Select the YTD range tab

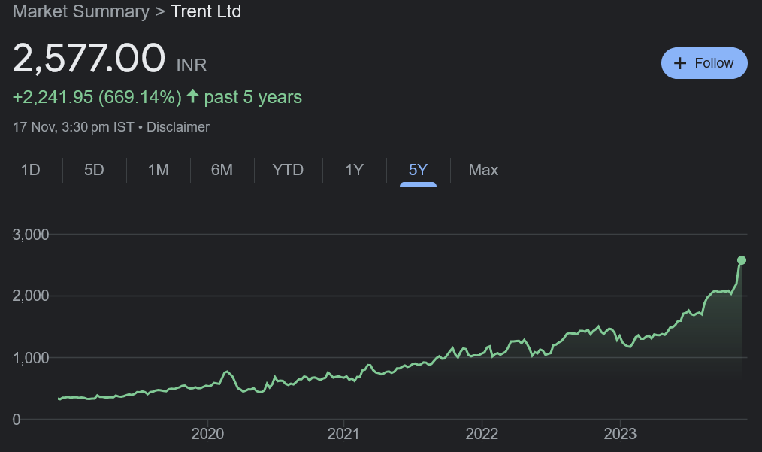pyautogui.click(x=288, y=170)
